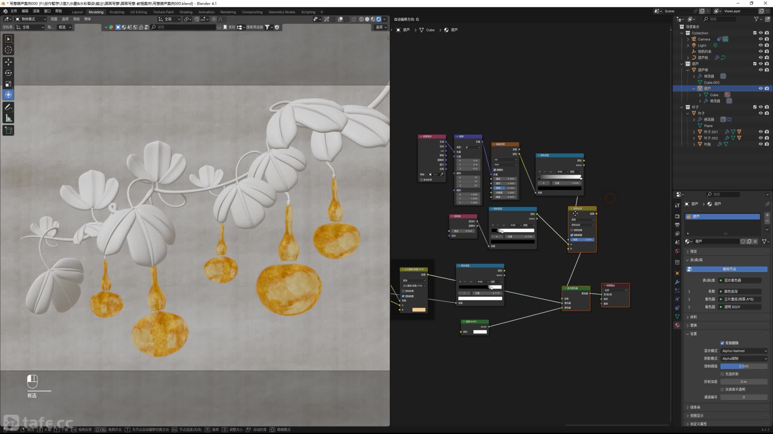Viewport: 773px width, 434px height.
Task: Select the Annotate pencil tool
Action: [x=8, y=107]
